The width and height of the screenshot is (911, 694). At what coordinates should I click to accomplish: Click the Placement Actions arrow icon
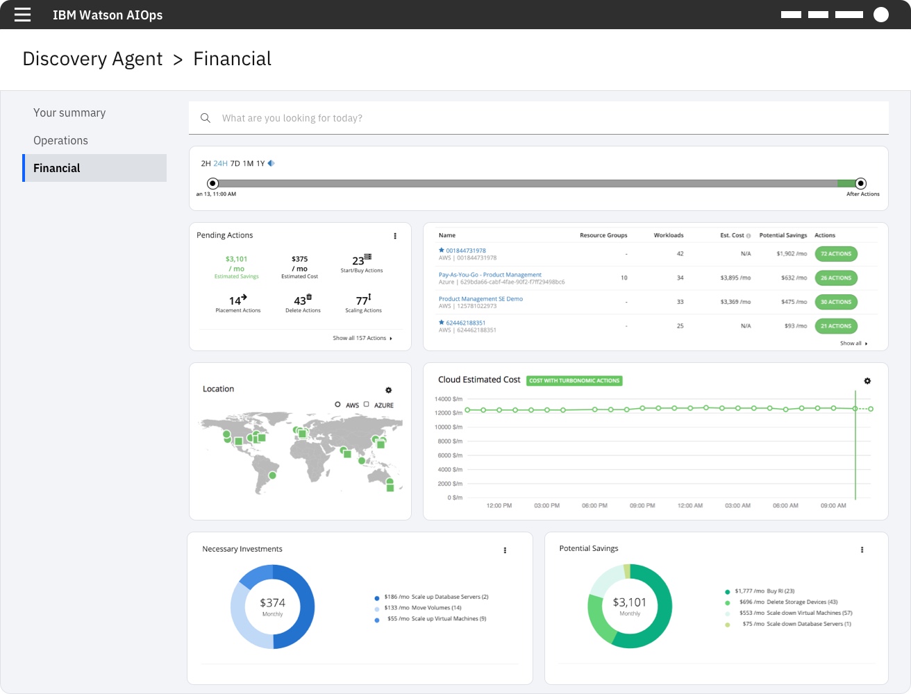tap(244, 298)
